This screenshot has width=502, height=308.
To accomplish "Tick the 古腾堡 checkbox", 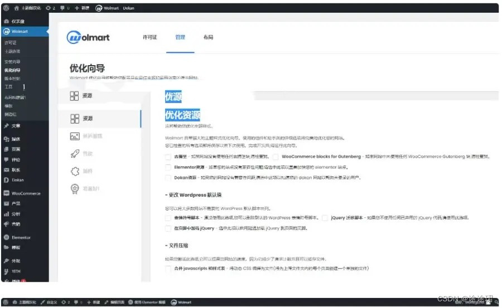I will pos(168,157).
